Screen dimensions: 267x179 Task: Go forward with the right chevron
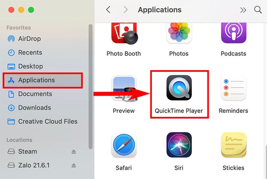[x=125, y=10]
